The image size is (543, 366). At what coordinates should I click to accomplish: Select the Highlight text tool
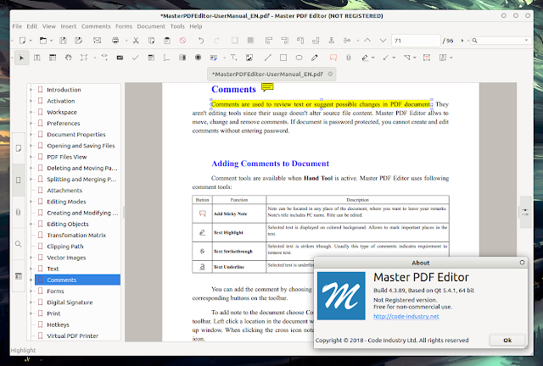[365, 58]
